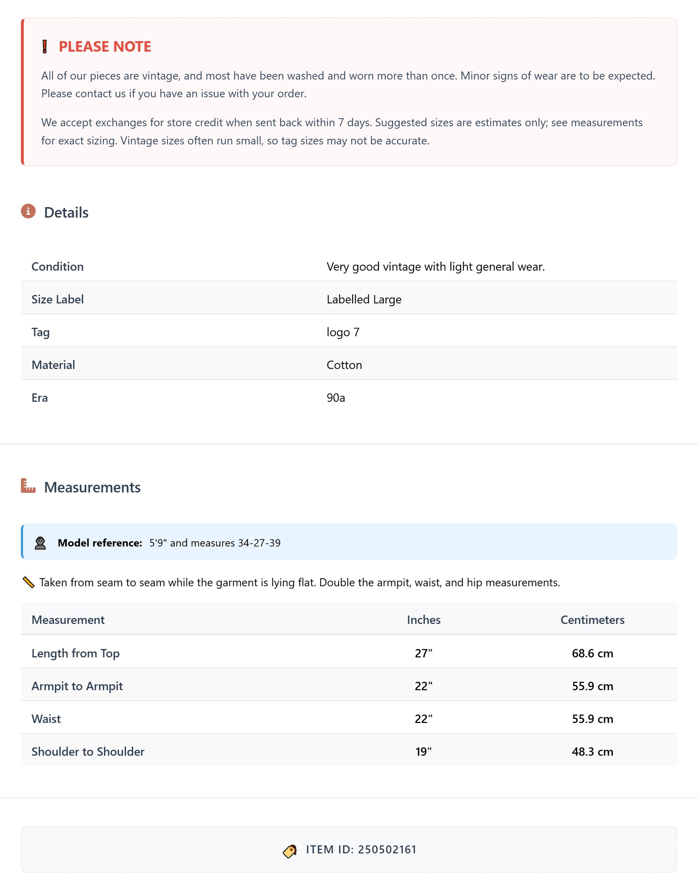The image size is (698, 890).
Task: Click the model person icon
Action: pos(40,543)
